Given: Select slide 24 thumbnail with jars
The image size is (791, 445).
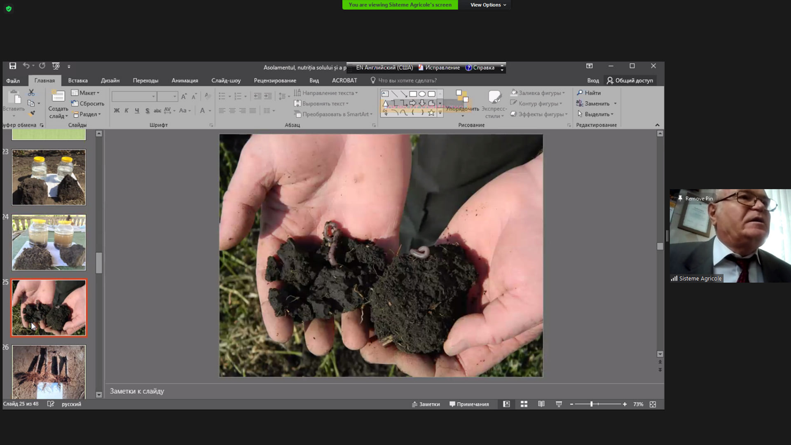Looking at the screenshot, I should pyautogui.click(x=49, y=242).
